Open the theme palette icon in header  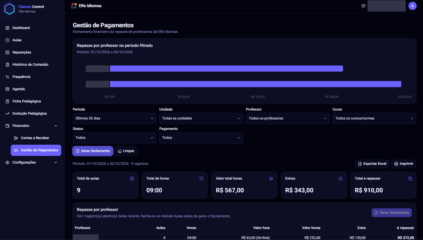(363, 6)
